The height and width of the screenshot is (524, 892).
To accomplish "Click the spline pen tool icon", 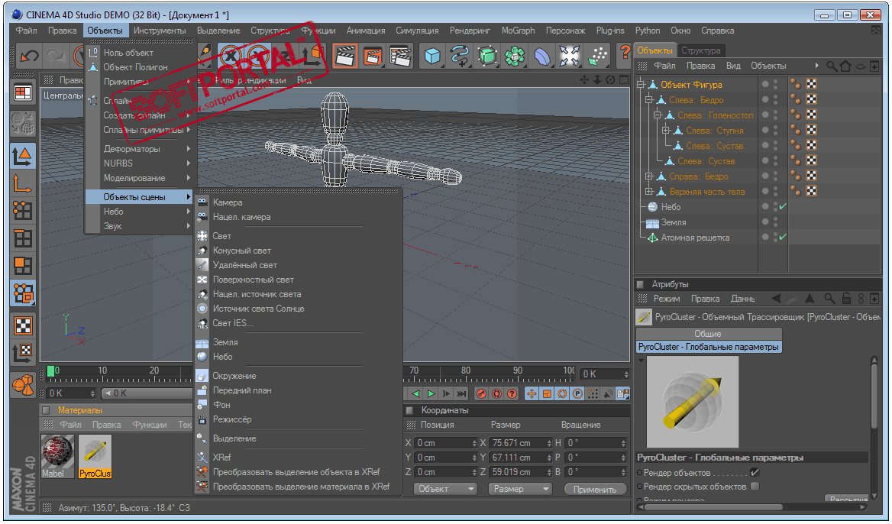I will pos(460,56).
